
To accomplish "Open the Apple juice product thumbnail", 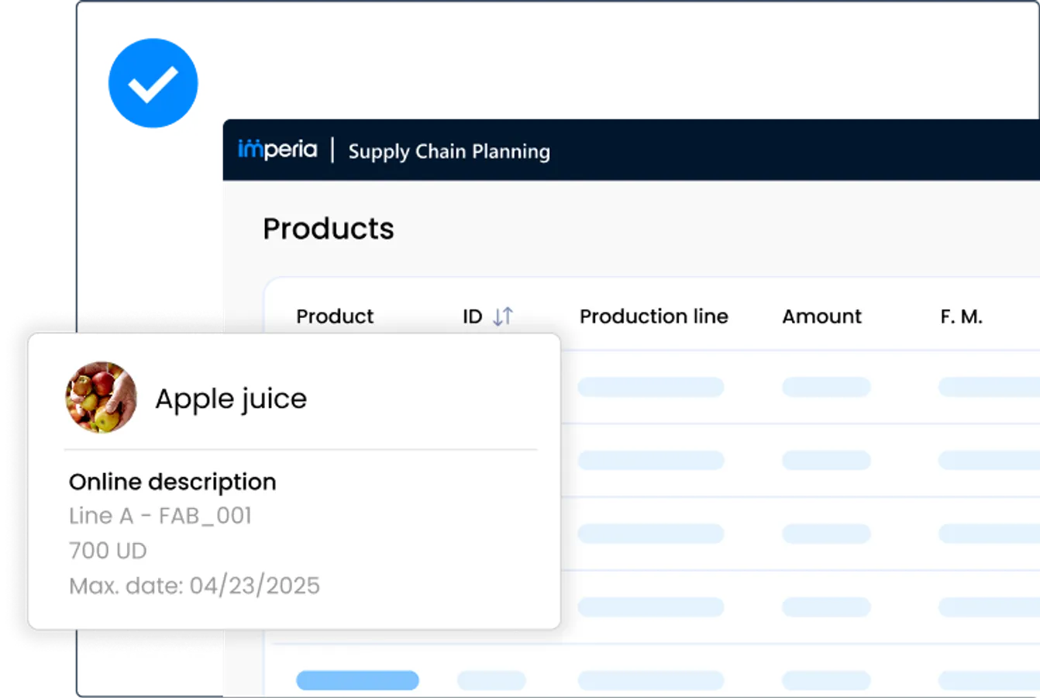I will (x=102, y=397).
